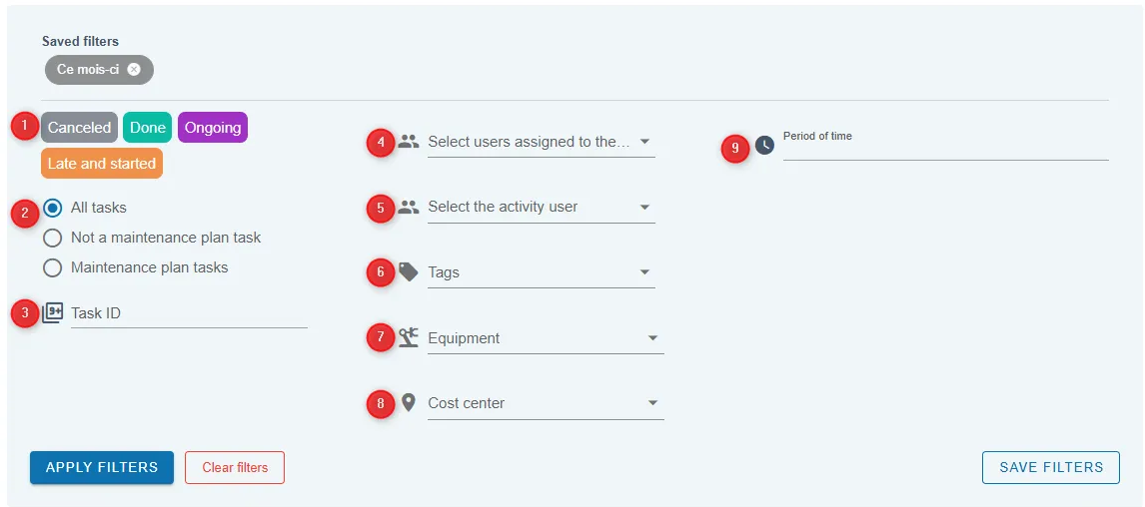Toggle the orange Late and started chip

point(102,164)
